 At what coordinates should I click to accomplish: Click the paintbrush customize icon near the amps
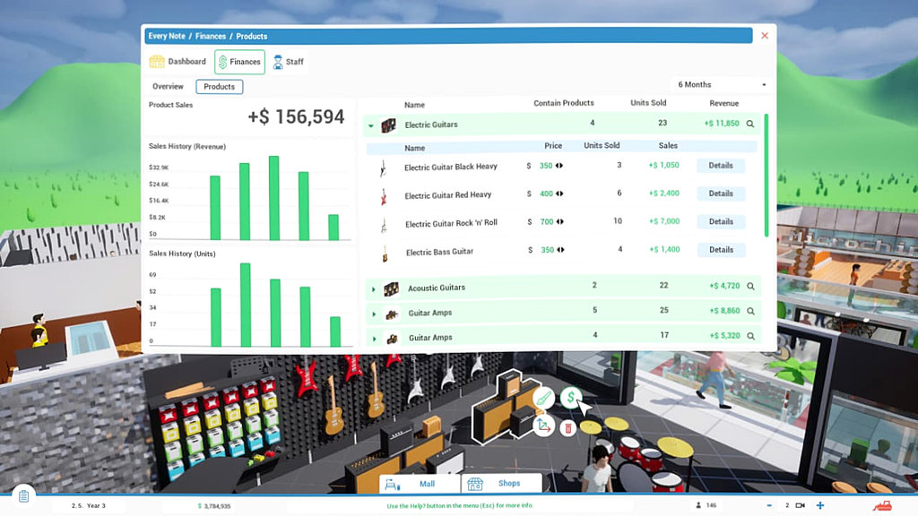[x=544, y=399]
